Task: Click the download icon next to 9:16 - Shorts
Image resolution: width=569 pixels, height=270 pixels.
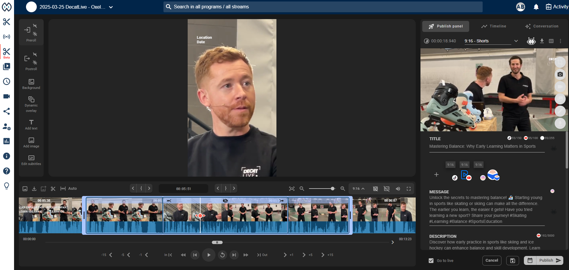Action: [542, 41]
